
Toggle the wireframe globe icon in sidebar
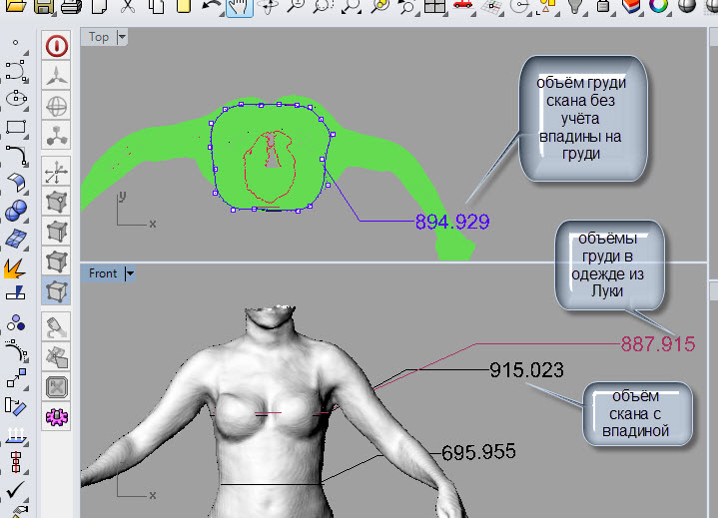click(57, 106)
